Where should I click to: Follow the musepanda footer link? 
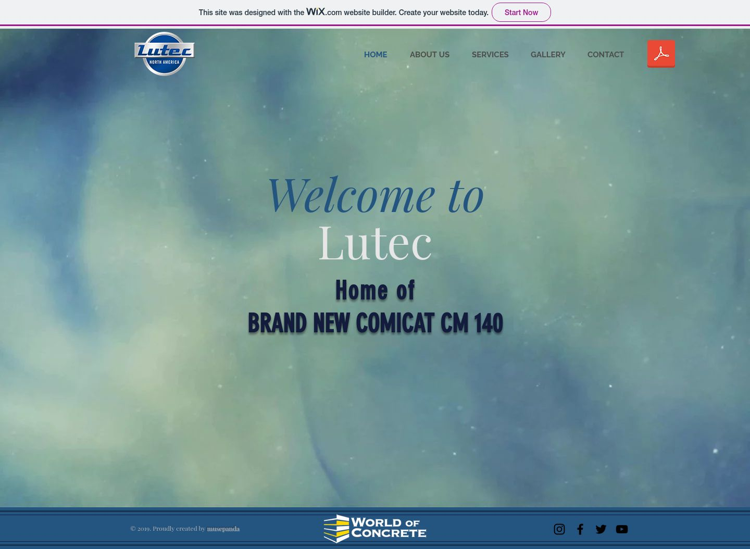click(x=223, y=529)
